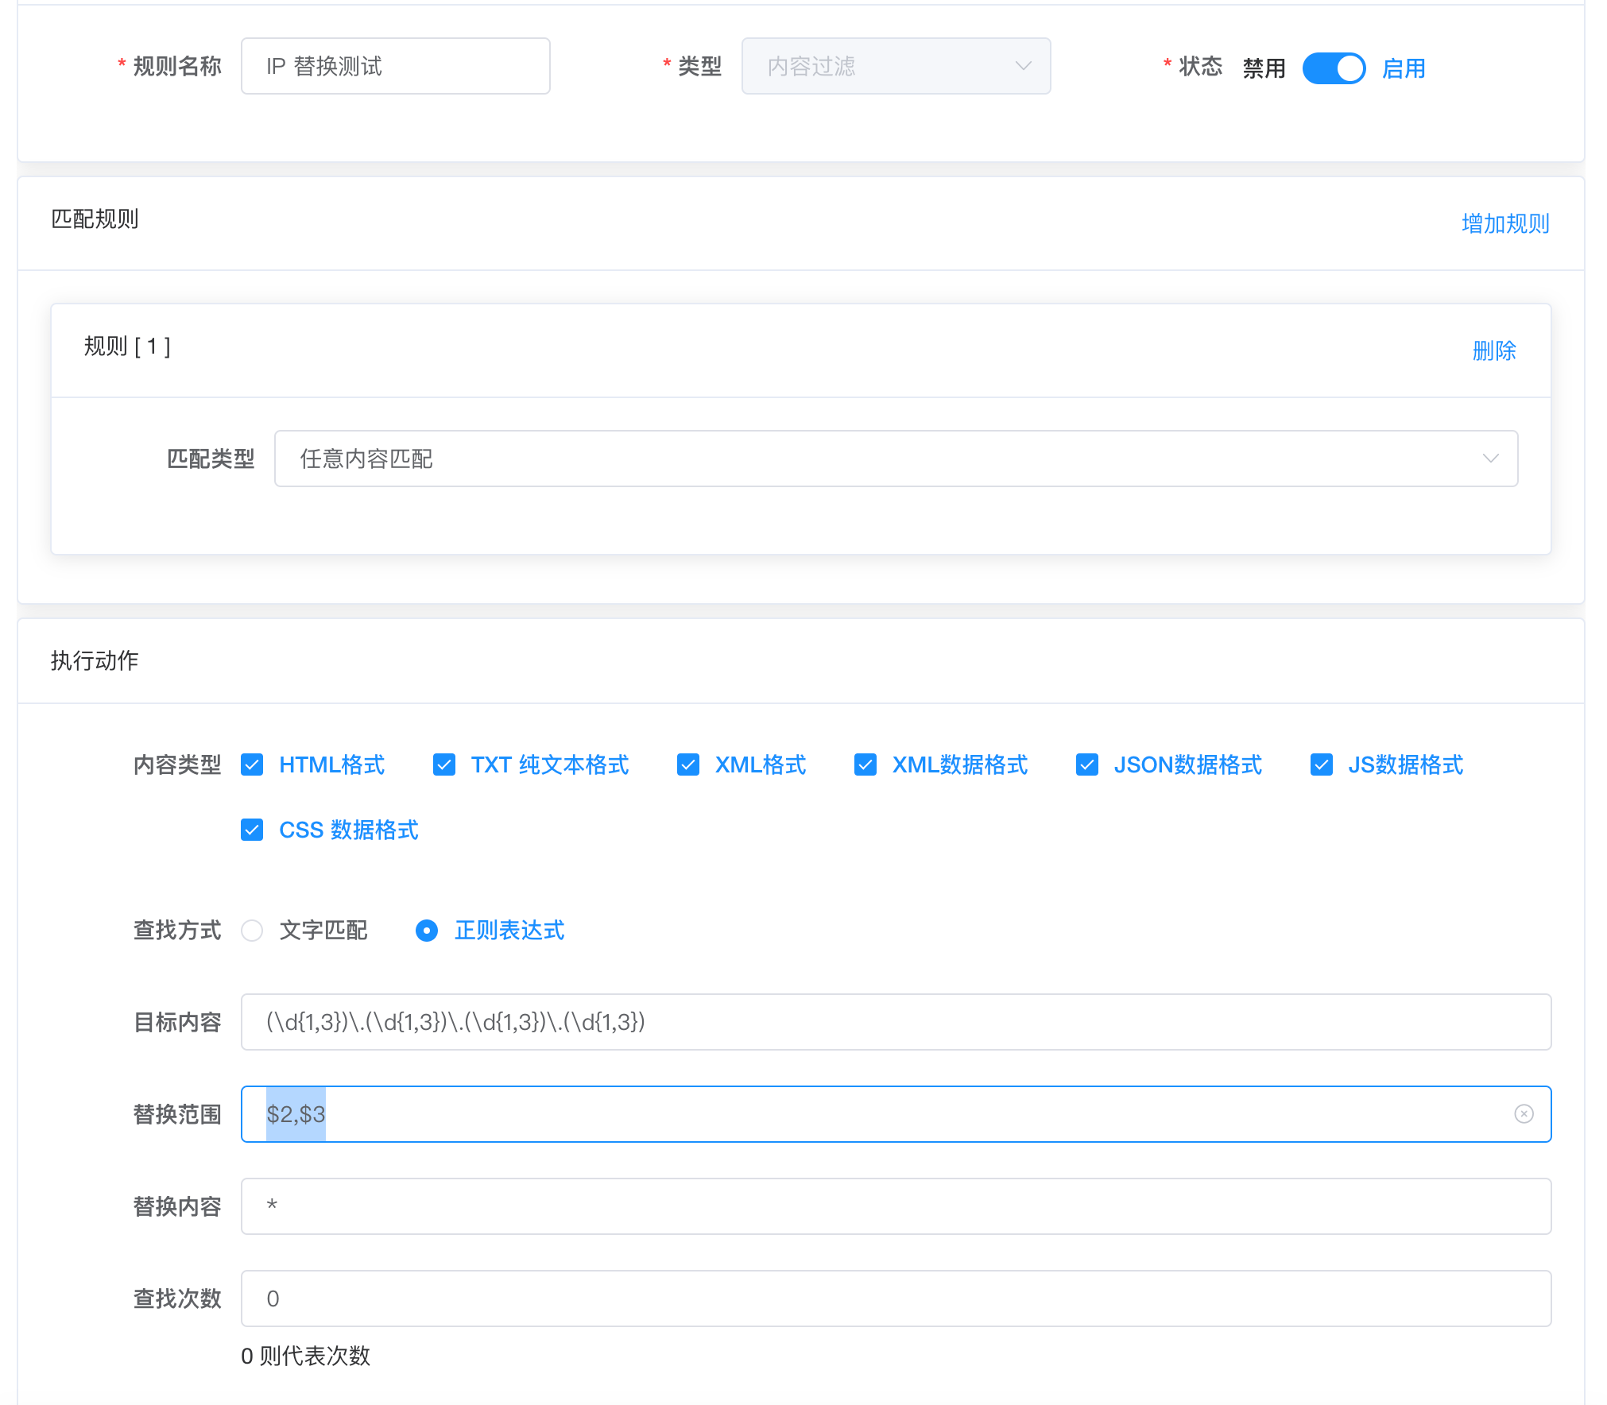Open the 类型 内容过滤 dropdown
The height and width of the screenshot is (1405, 1607).
[896, 66]
